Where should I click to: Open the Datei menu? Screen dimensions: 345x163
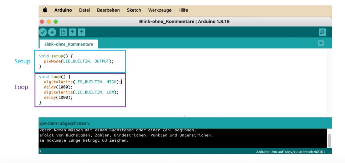coord(84,10)
